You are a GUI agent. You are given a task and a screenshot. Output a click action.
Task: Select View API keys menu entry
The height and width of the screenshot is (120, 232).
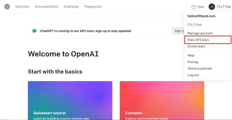pos(208,40)
